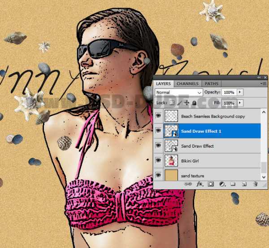Create new fill or adjustment layer
269x248 pixels.
[222, 184]
